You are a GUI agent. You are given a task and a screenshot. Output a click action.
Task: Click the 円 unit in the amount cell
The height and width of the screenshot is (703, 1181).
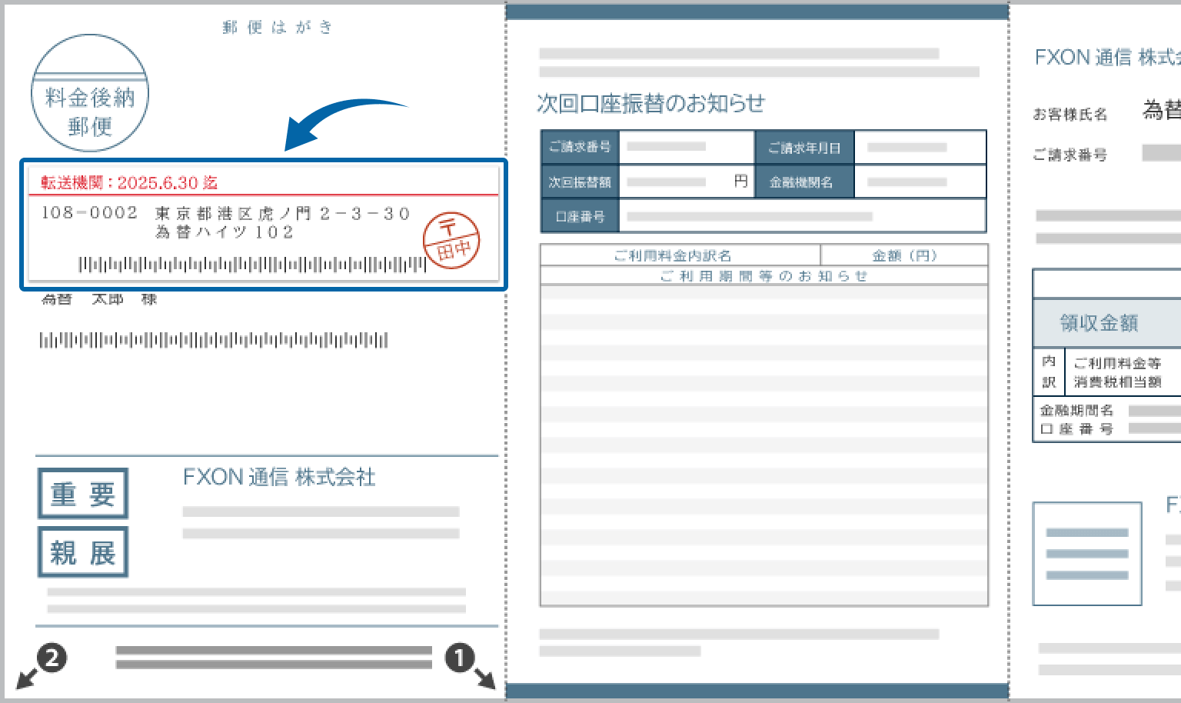[740, 182]
